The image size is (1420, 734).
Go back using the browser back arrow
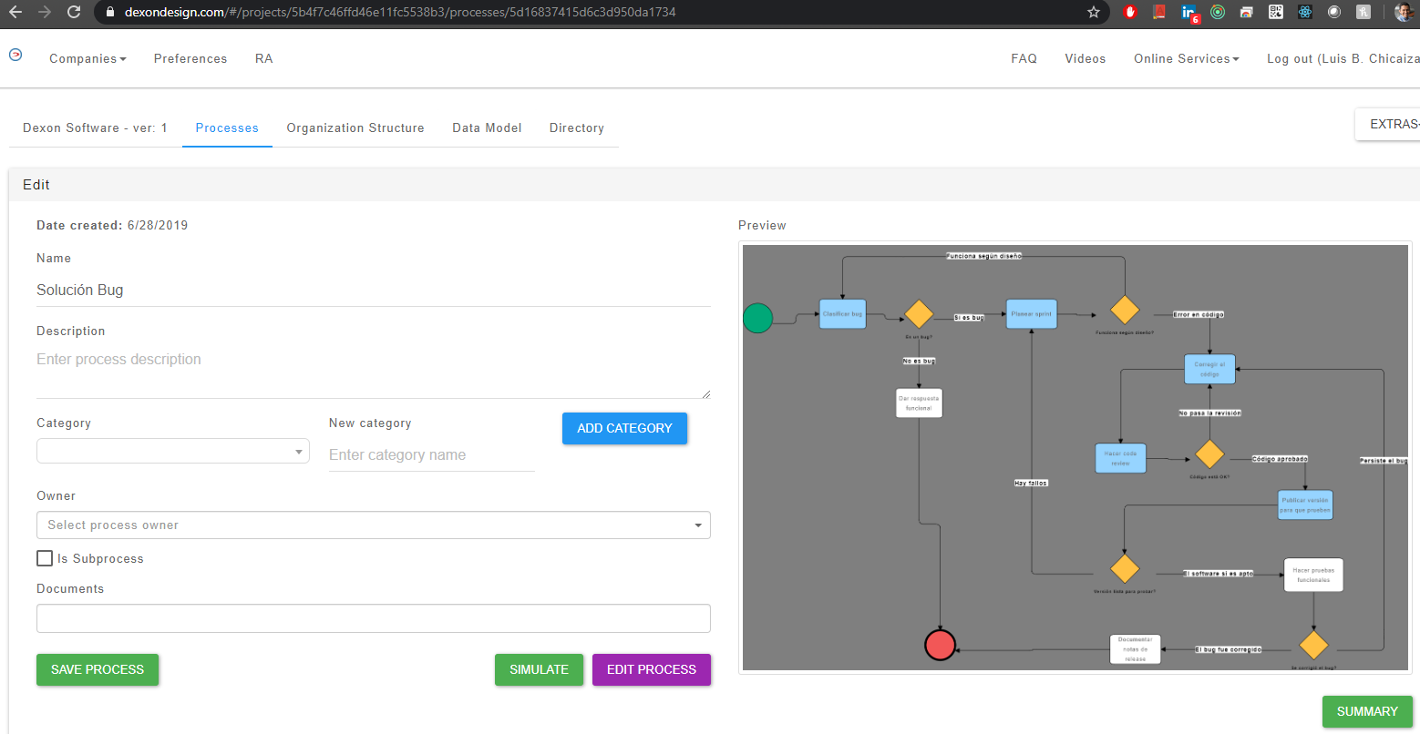(x=15, y=12)
